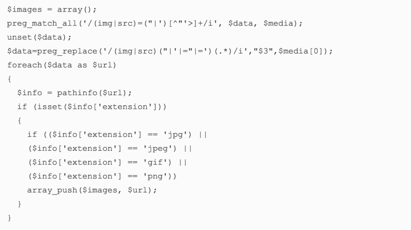Click the isset($info['extension']) condition
Screen dimensions: 411x230
pos(100,107)
